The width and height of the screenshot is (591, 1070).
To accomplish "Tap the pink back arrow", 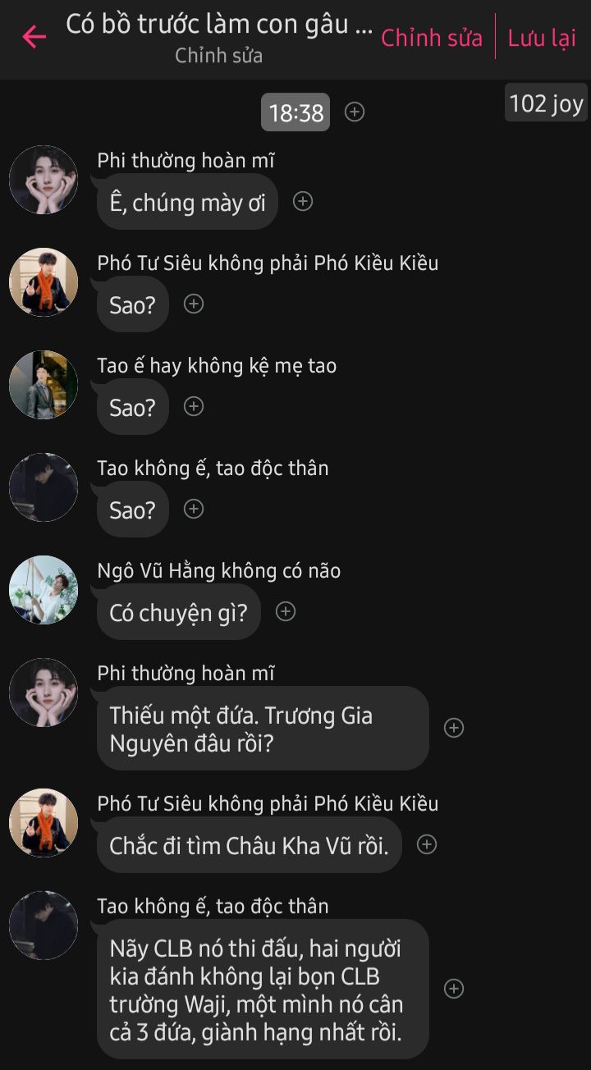I will [34, 37].
